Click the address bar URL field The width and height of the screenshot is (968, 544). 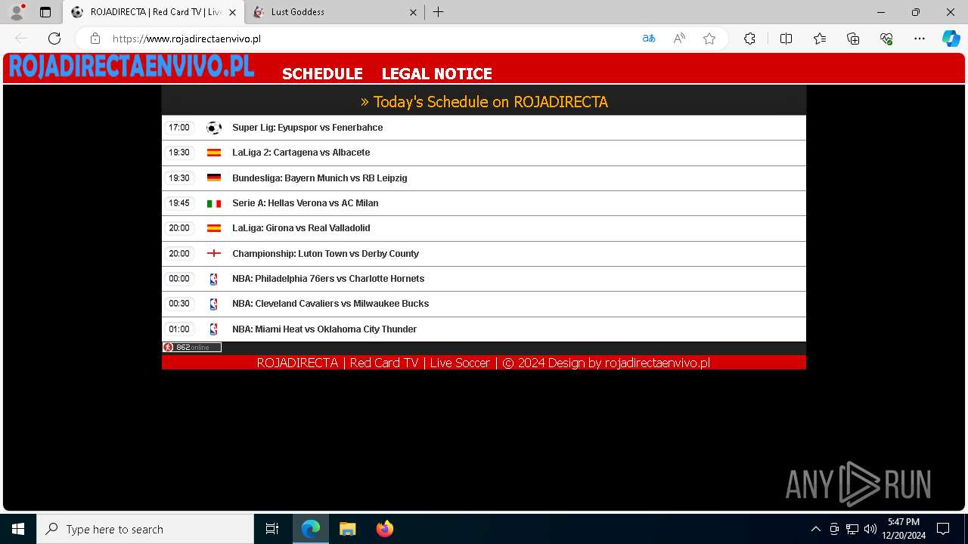pos(371,39)
